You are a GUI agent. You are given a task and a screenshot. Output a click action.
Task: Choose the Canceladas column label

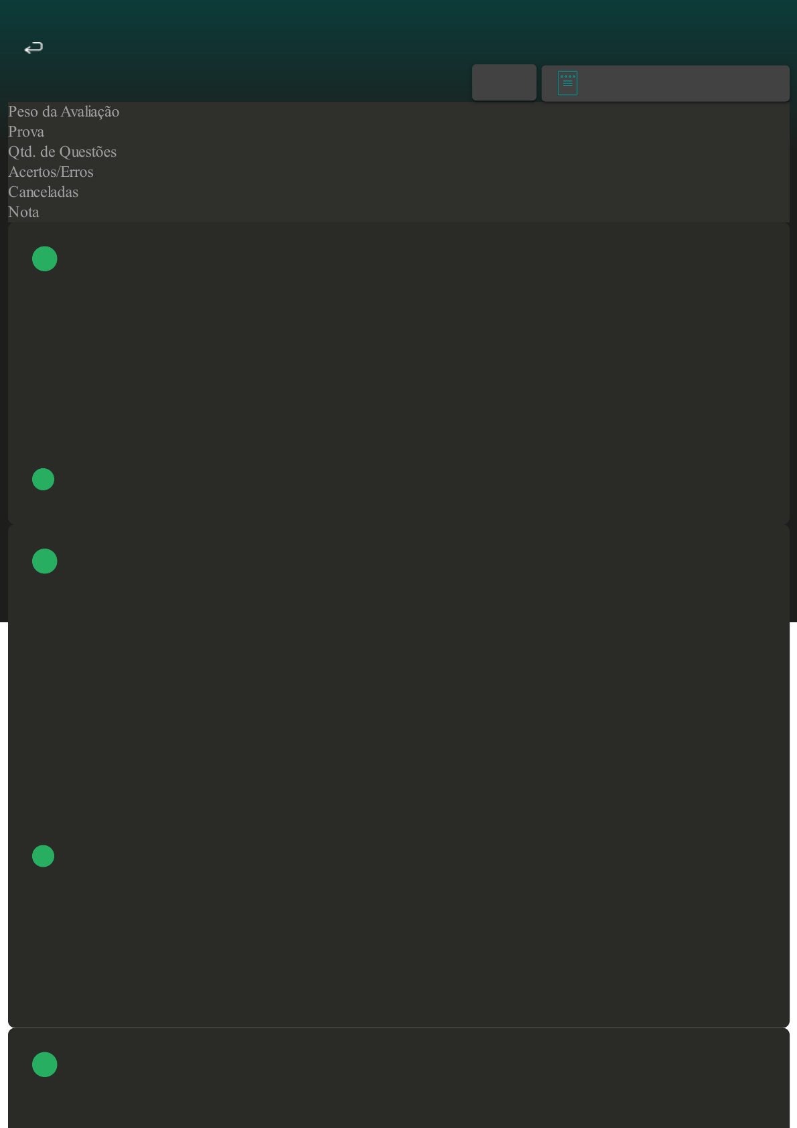44,192
